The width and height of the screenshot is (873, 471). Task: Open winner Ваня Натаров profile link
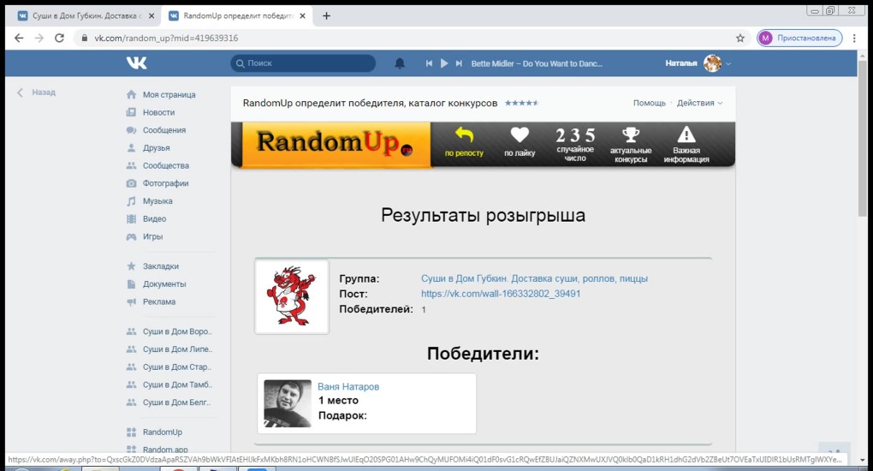tap(348, 386)
